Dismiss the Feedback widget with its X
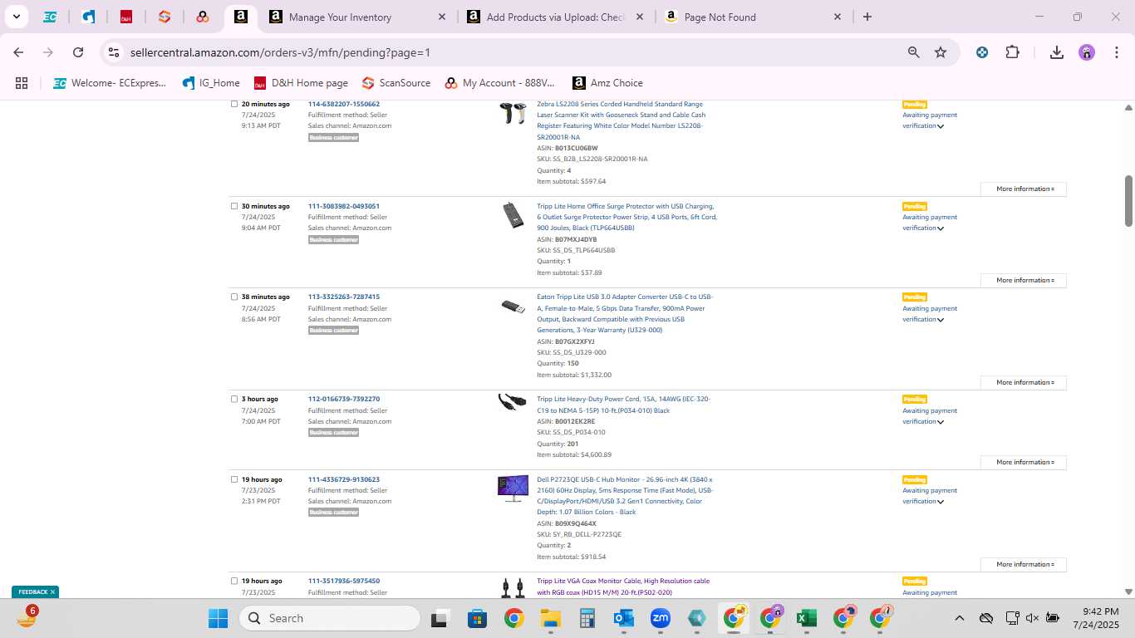This screenshot has height=638, width=1135. pos(52,592)
